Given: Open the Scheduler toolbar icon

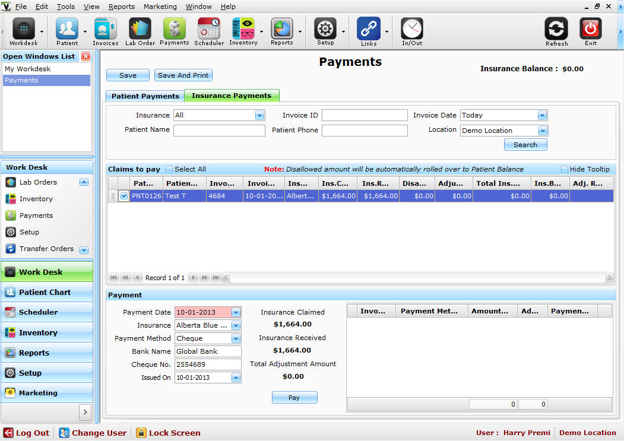Looking at the screenshot, I should (x=209, y=30).
